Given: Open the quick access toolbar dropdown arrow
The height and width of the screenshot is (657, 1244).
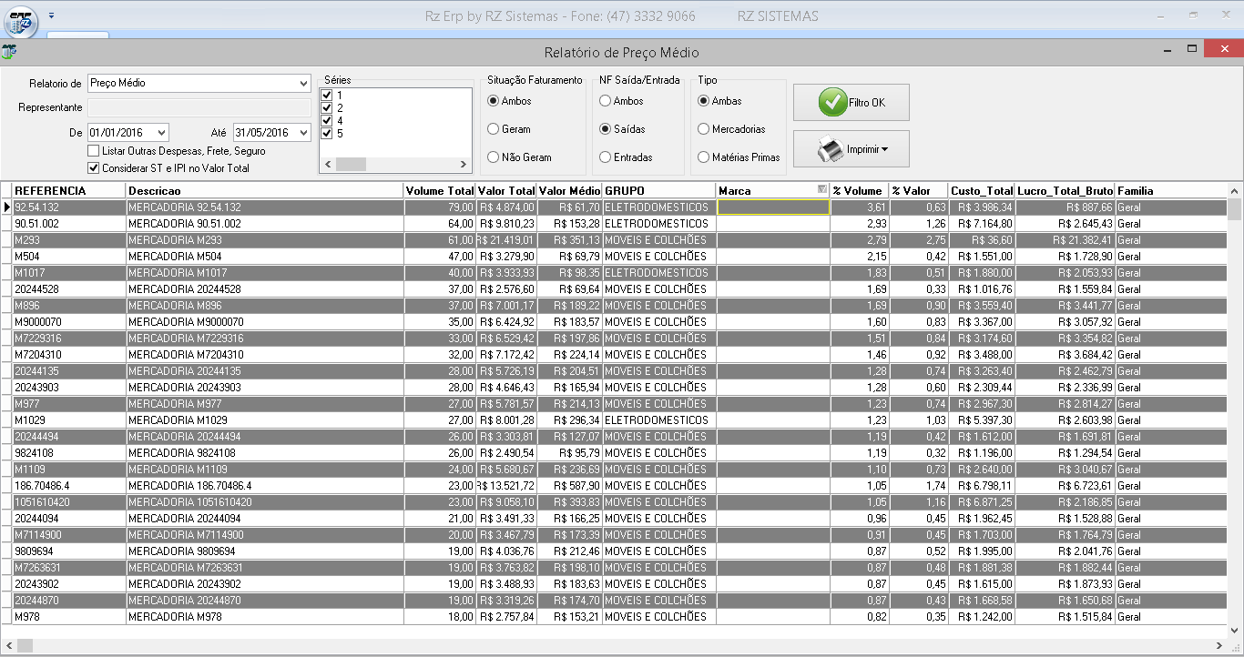Looking at the screenshot, I should pyautogui.click(x=52, y=15).
